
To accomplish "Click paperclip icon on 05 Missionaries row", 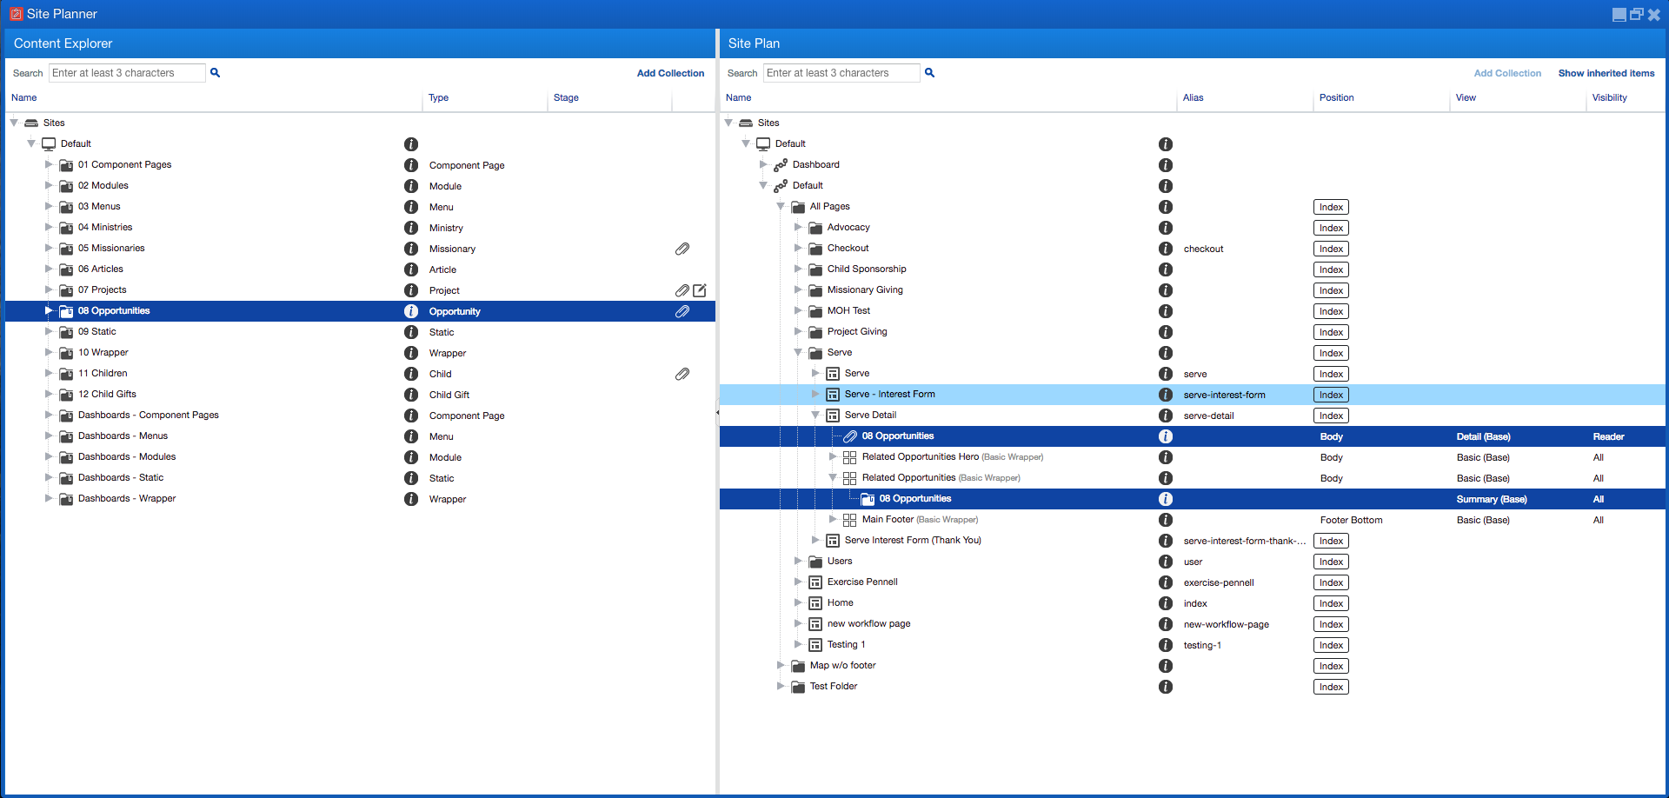I will (682, 249).
